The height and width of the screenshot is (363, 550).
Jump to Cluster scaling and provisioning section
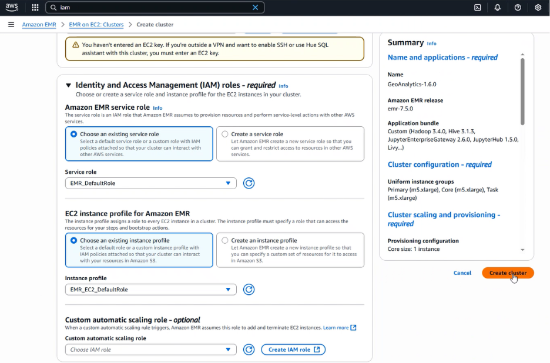point(444,219)
